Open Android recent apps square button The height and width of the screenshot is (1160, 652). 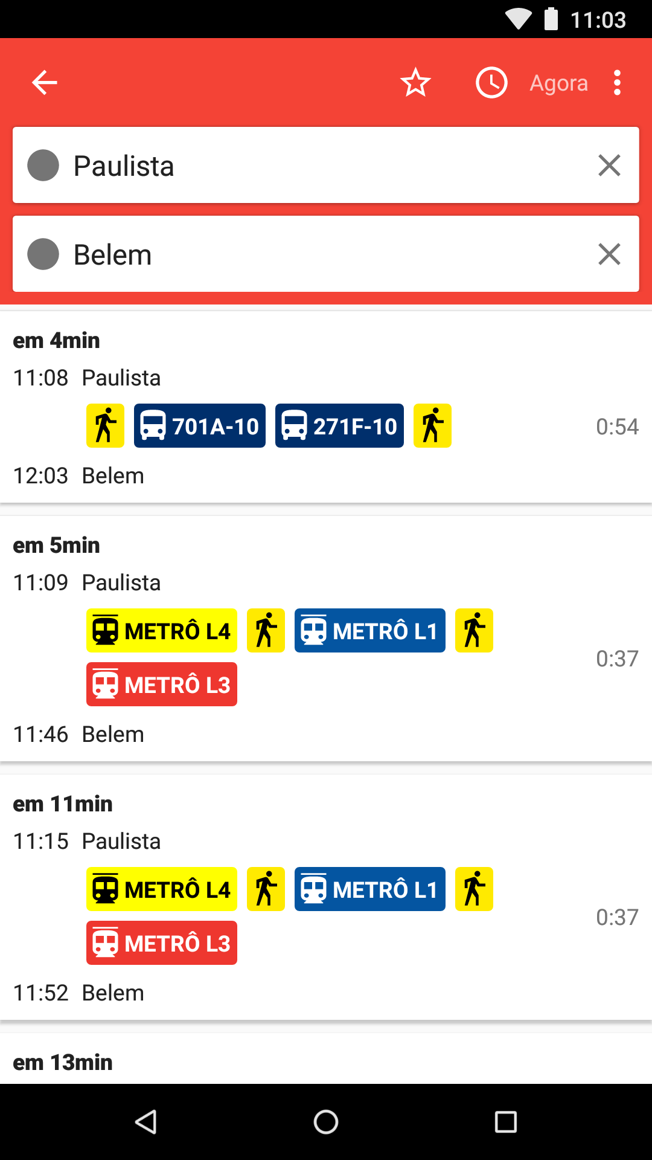point(505,1122)
